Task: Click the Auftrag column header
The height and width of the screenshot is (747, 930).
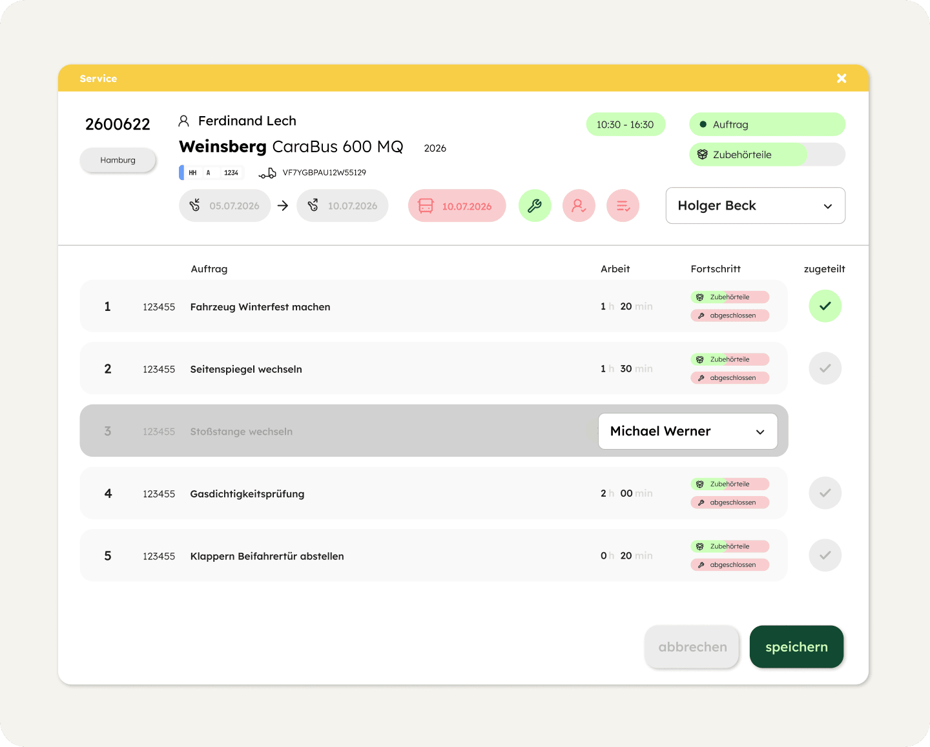Action: [209, 269]
